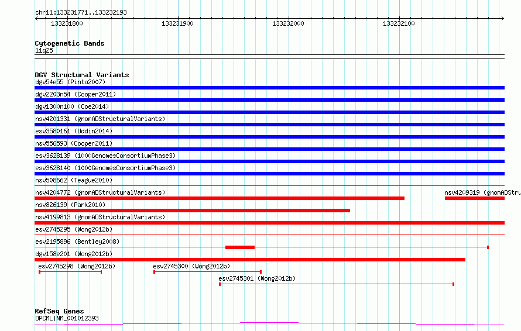Click the RefSeq Genes track heading

[x=59, y=311]
